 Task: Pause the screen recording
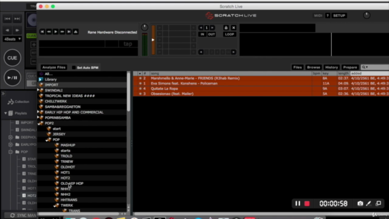pyautogui.click(x=298, y=204)
